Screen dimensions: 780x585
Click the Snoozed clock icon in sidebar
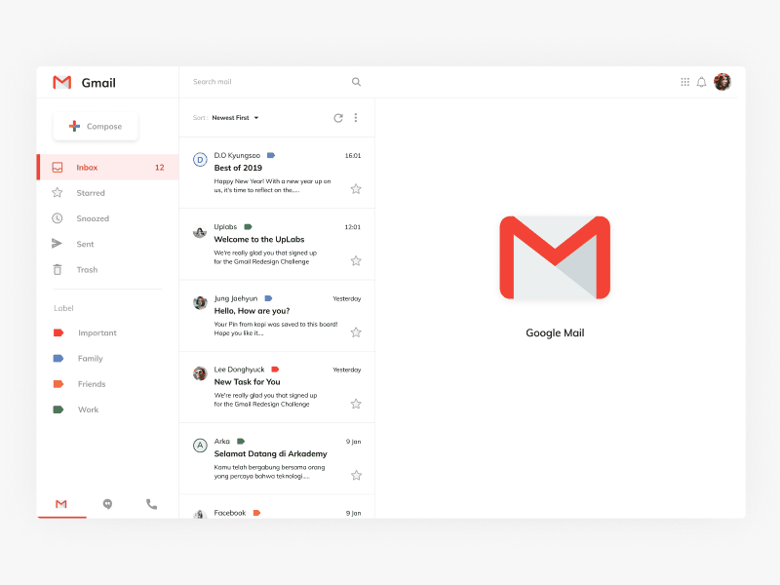pyautogui.click(x=58, y=217)
